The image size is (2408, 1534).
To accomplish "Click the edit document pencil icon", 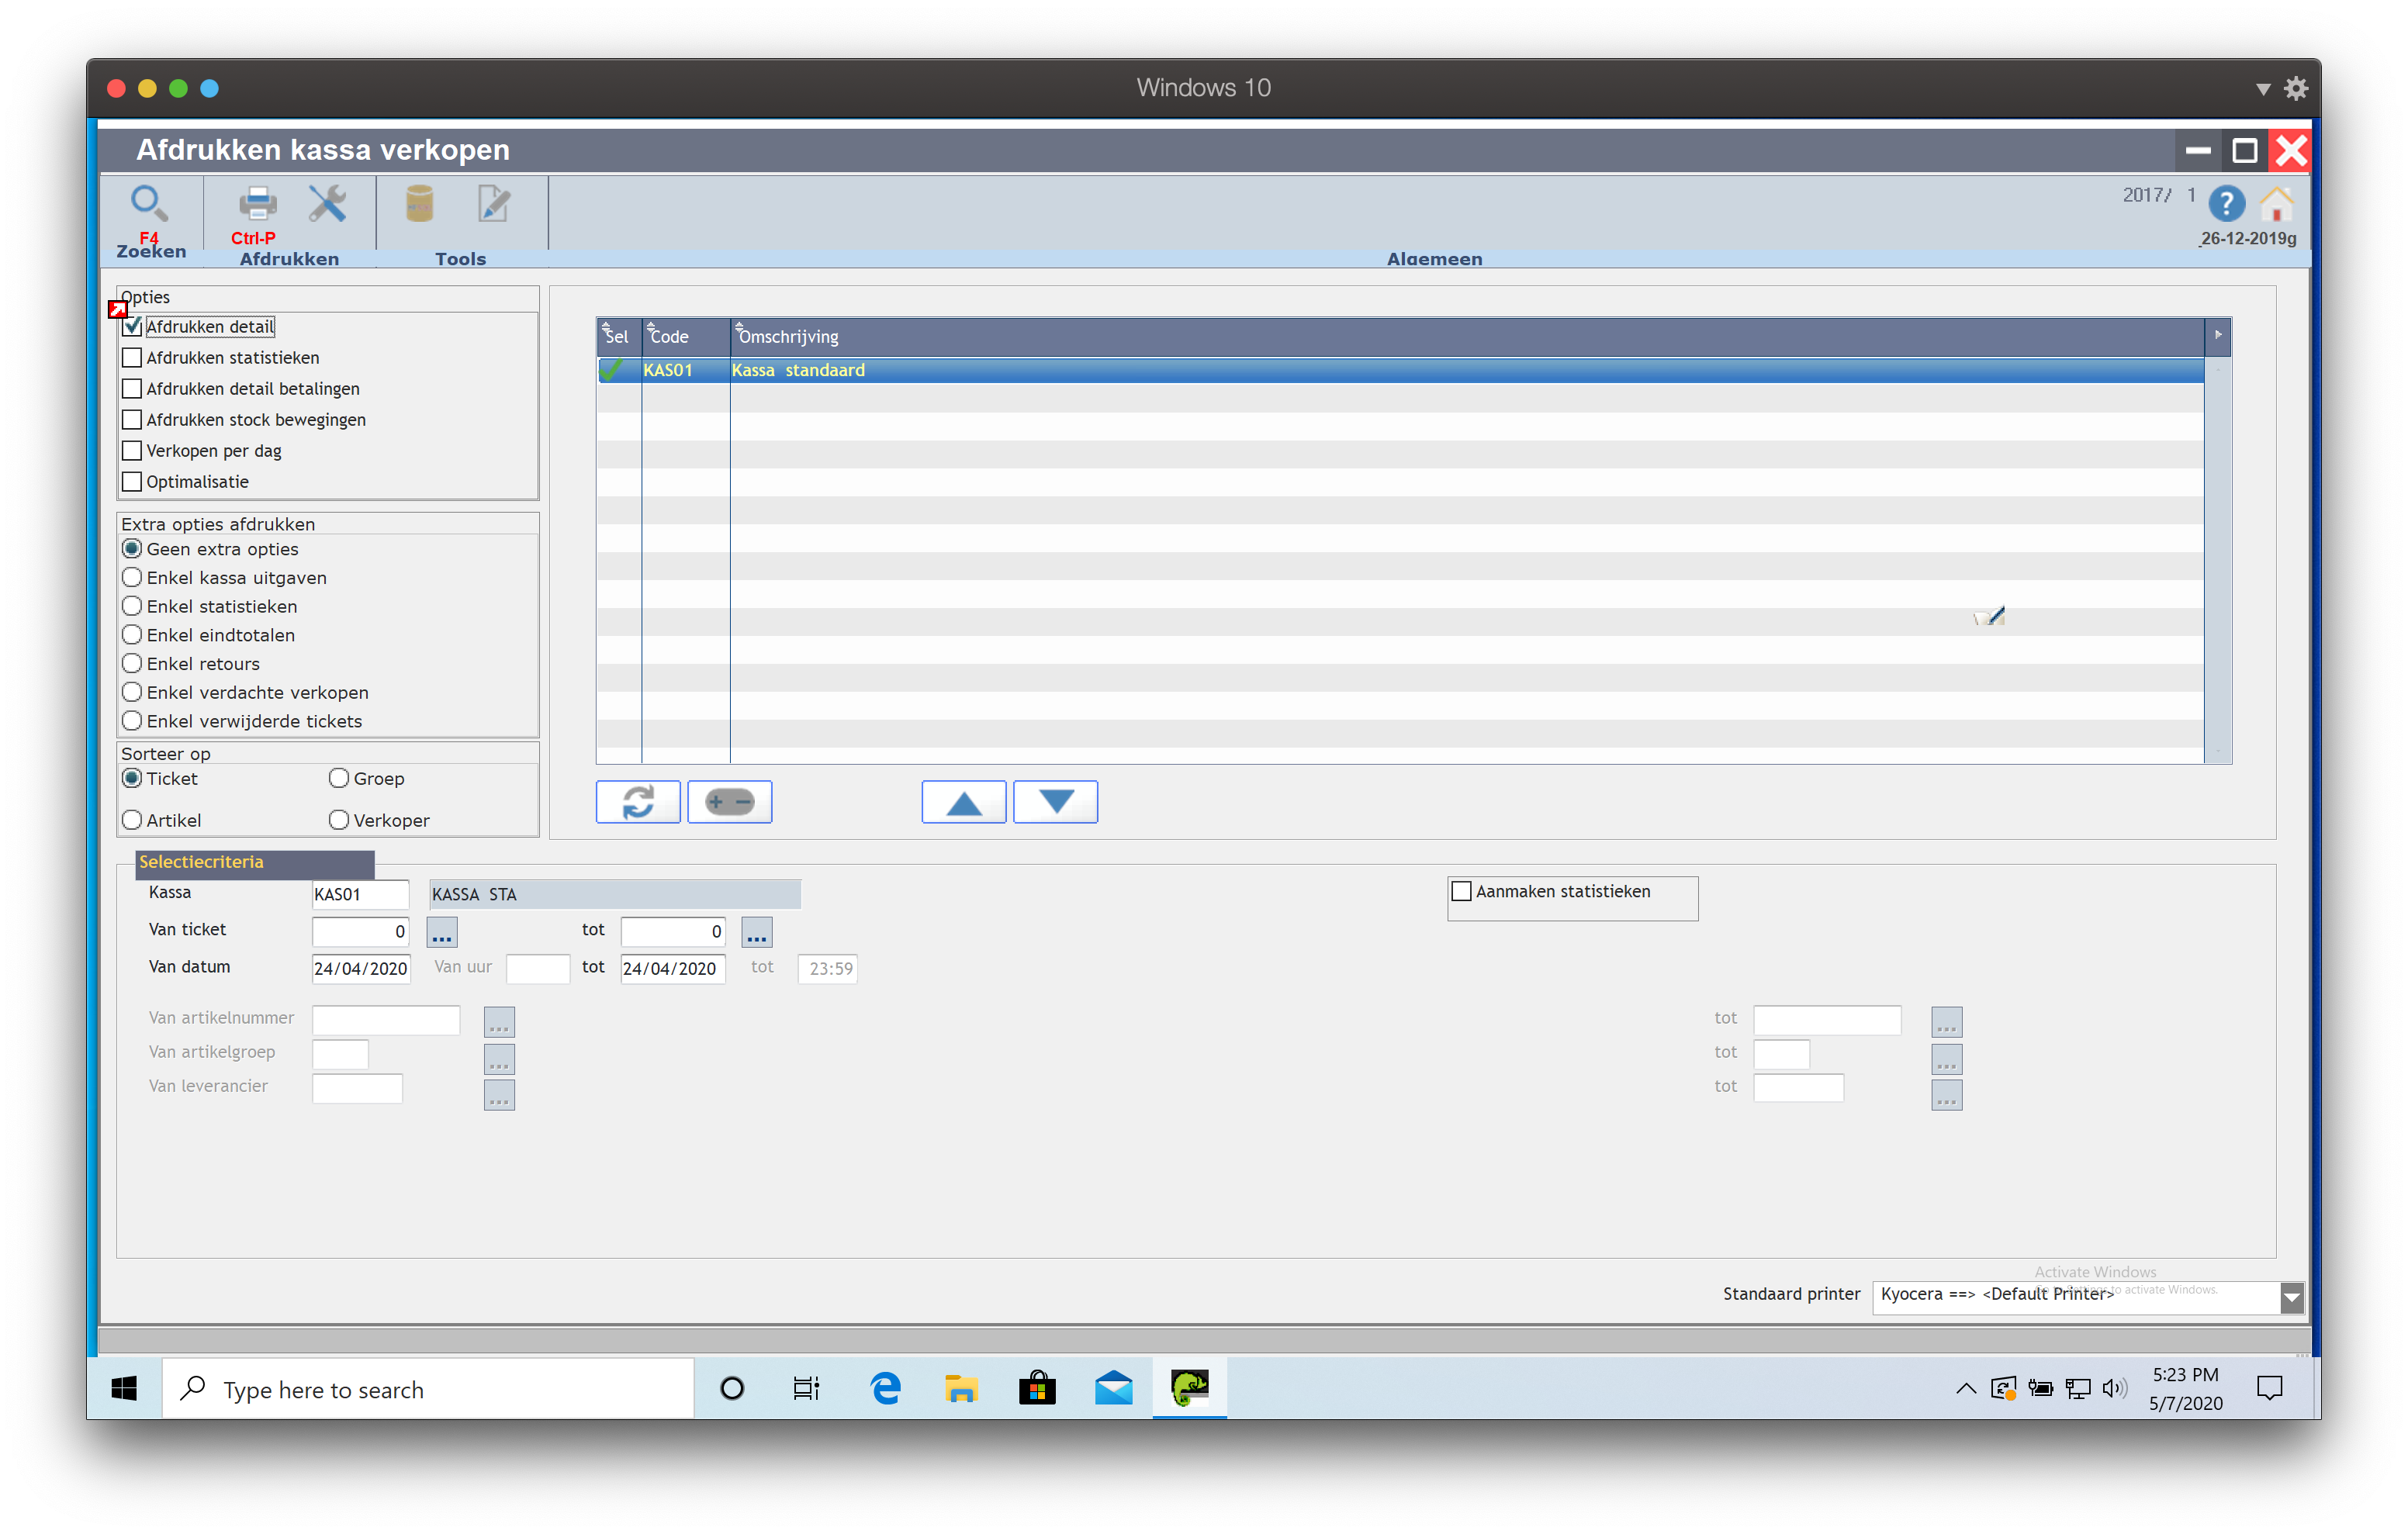I will tap(493, 204).
